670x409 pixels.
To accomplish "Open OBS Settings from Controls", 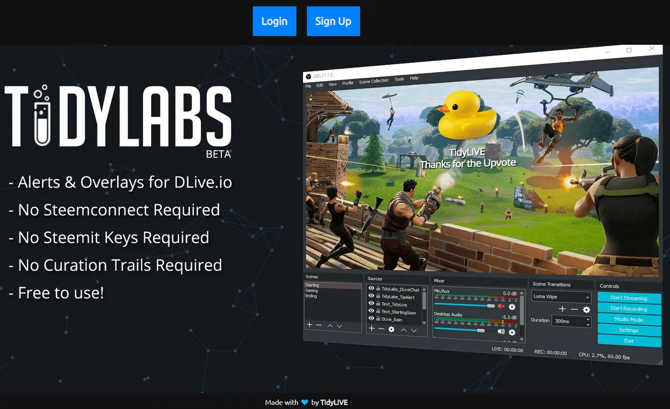I will pyautogui.click(x=629, y=330).
